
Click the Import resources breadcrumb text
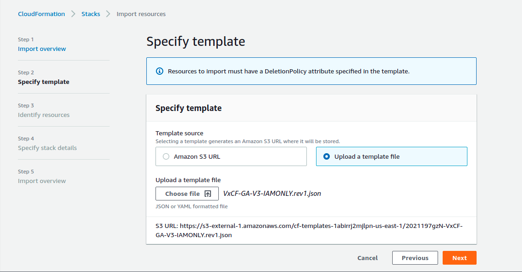click(x=141, y=14)
